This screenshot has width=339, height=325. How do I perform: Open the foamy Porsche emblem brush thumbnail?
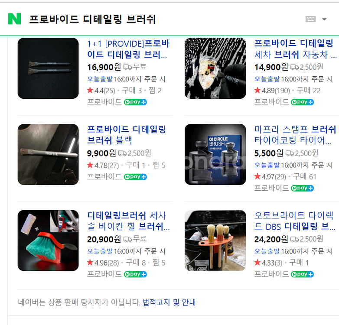(x=215, y=68)
